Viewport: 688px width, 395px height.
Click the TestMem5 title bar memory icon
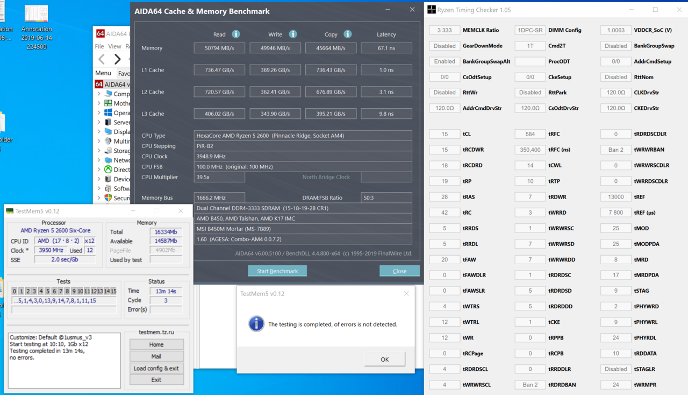point(10,210)
